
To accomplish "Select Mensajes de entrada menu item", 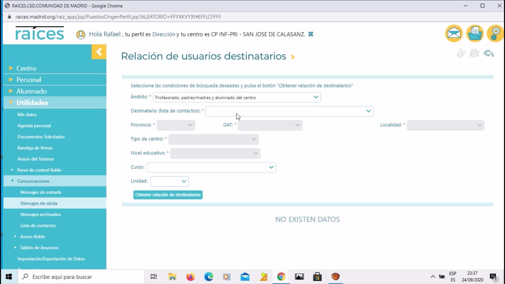I will tap(41, 192).
